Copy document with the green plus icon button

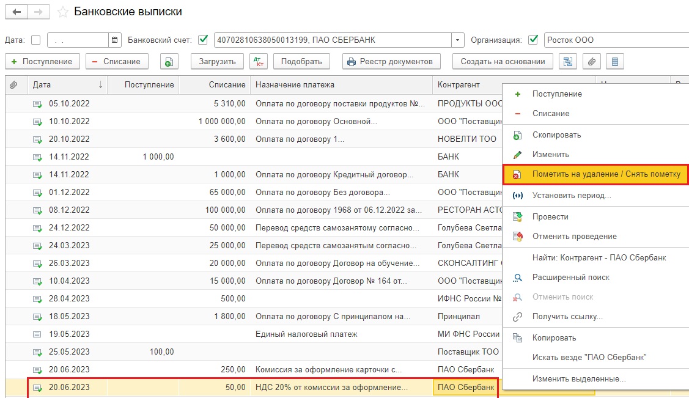click(x=169, y=62)
